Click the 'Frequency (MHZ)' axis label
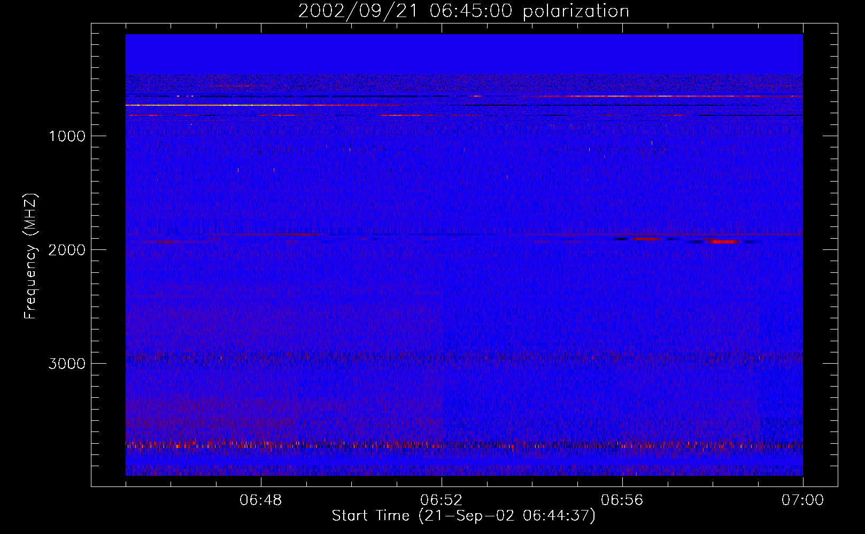Viewport: 865px width, 534px height. [x=31, y=256]
